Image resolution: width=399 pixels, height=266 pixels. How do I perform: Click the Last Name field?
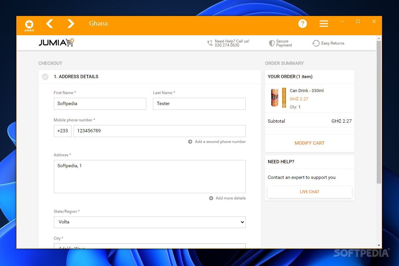click(x=199, y=104)
